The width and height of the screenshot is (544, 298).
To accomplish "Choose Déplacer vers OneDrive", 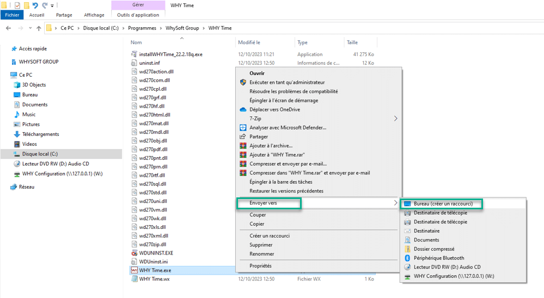I will [x=275, y=109].
